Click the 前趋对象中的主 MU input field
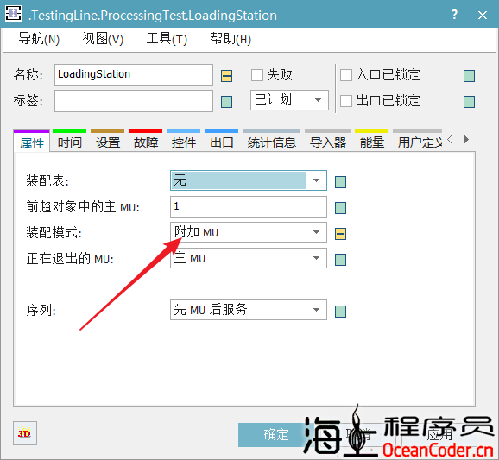The image size is (499, 460). 249,207
